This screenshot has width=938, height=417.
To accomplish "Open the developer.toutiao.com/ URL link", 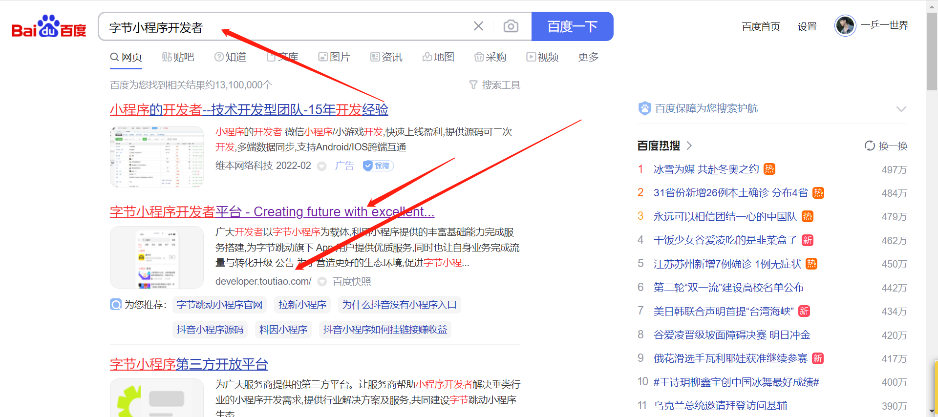I will (x=263, y=281).
